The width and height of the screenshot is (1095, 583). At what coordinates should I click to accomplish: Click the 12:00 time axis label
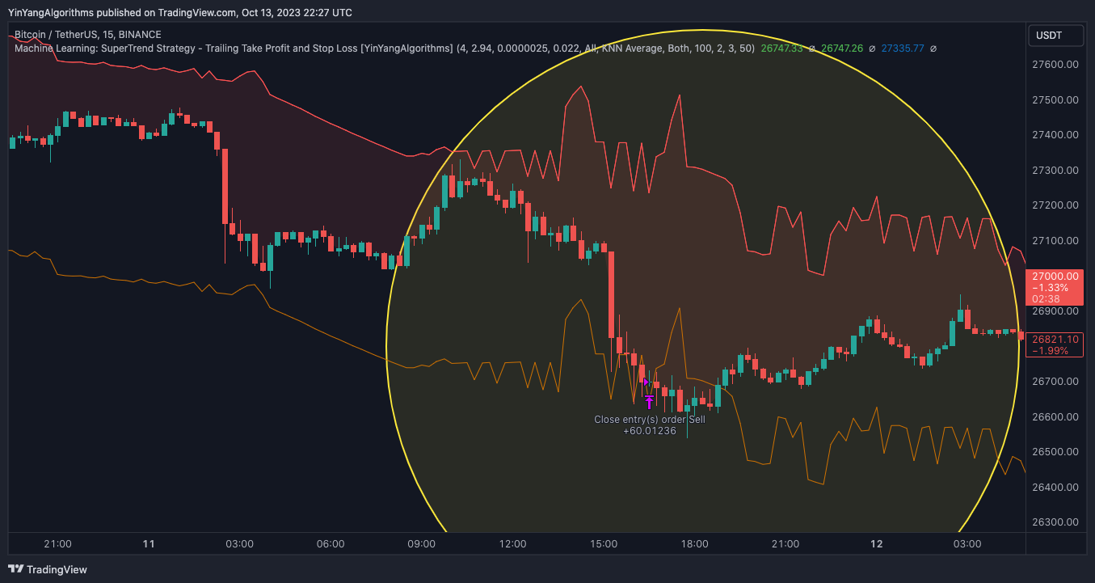point(513,543)
